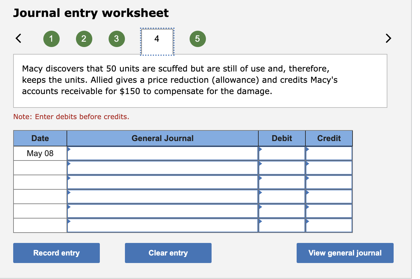This screenshot has height=279, width=420.
Task: Select last row Debit amount field
Action: point(282,225)
